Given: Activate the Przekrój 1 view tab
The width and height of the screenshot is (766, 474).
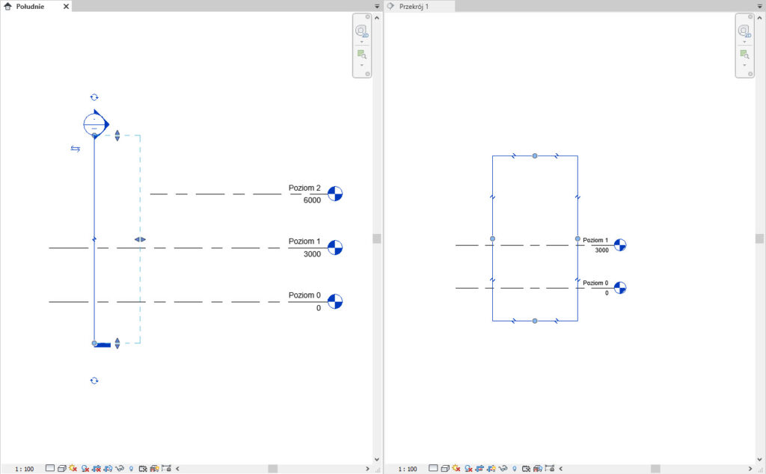Looking at the screenshot, I should (x=417, y=6).
